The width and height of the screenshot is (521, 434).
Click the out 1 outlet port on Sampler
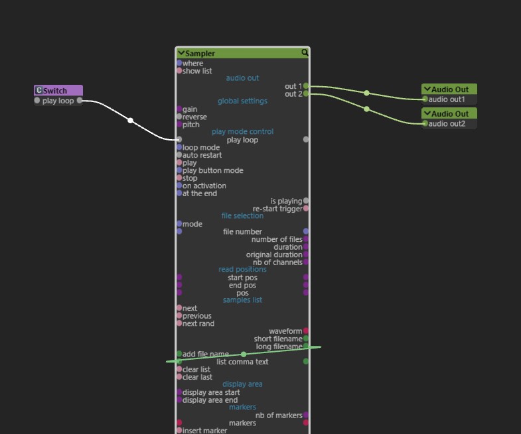(x=306, y=86)
